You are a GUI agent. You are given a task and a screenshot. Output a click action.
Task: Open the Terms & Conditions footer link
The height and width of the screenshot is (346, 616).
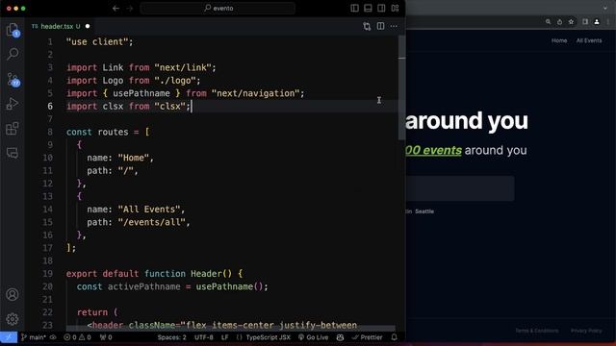[x=537, y=331]
